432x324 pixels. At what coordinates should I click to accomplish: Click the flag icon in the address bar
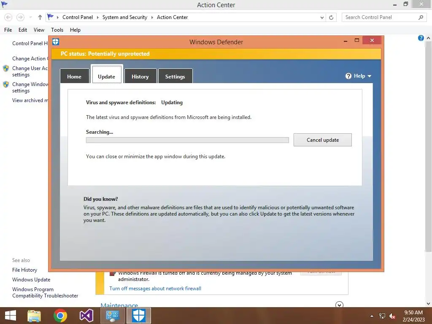(50, 17)
